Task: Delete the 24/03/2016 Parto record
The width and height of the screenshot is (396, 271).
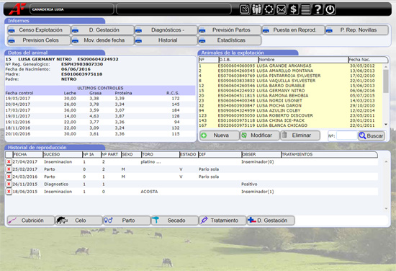Action: click(9, 177)
